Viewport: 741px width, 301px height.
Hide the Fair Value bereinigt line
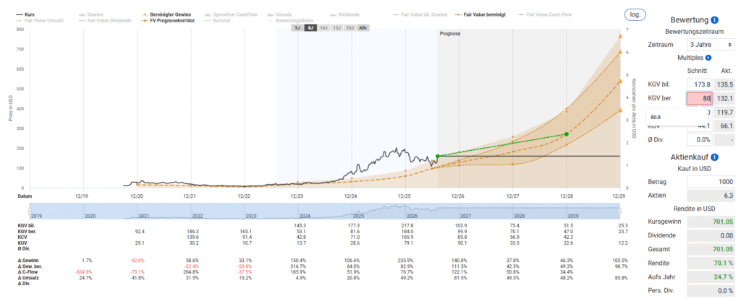click(x=480, y=15)
